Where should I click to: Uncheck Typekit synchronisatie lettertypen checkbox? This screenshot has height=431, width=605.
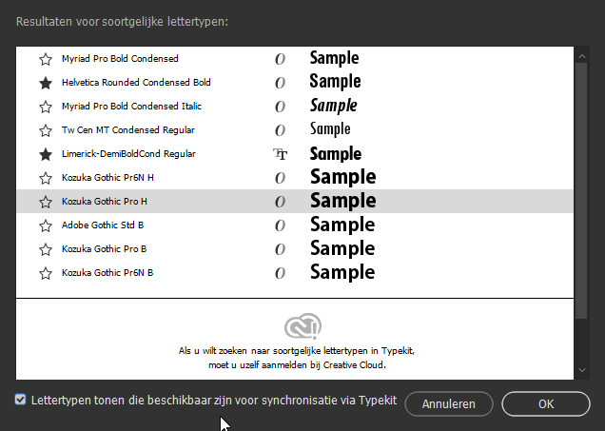coord(21,401)
